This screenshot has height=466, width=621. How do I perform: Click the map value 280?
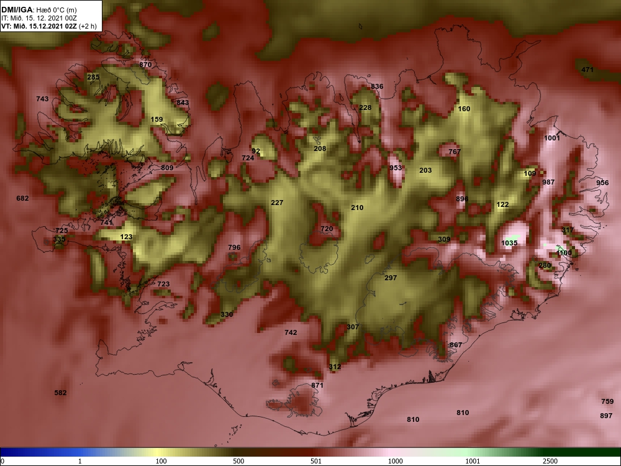[545, 265]
